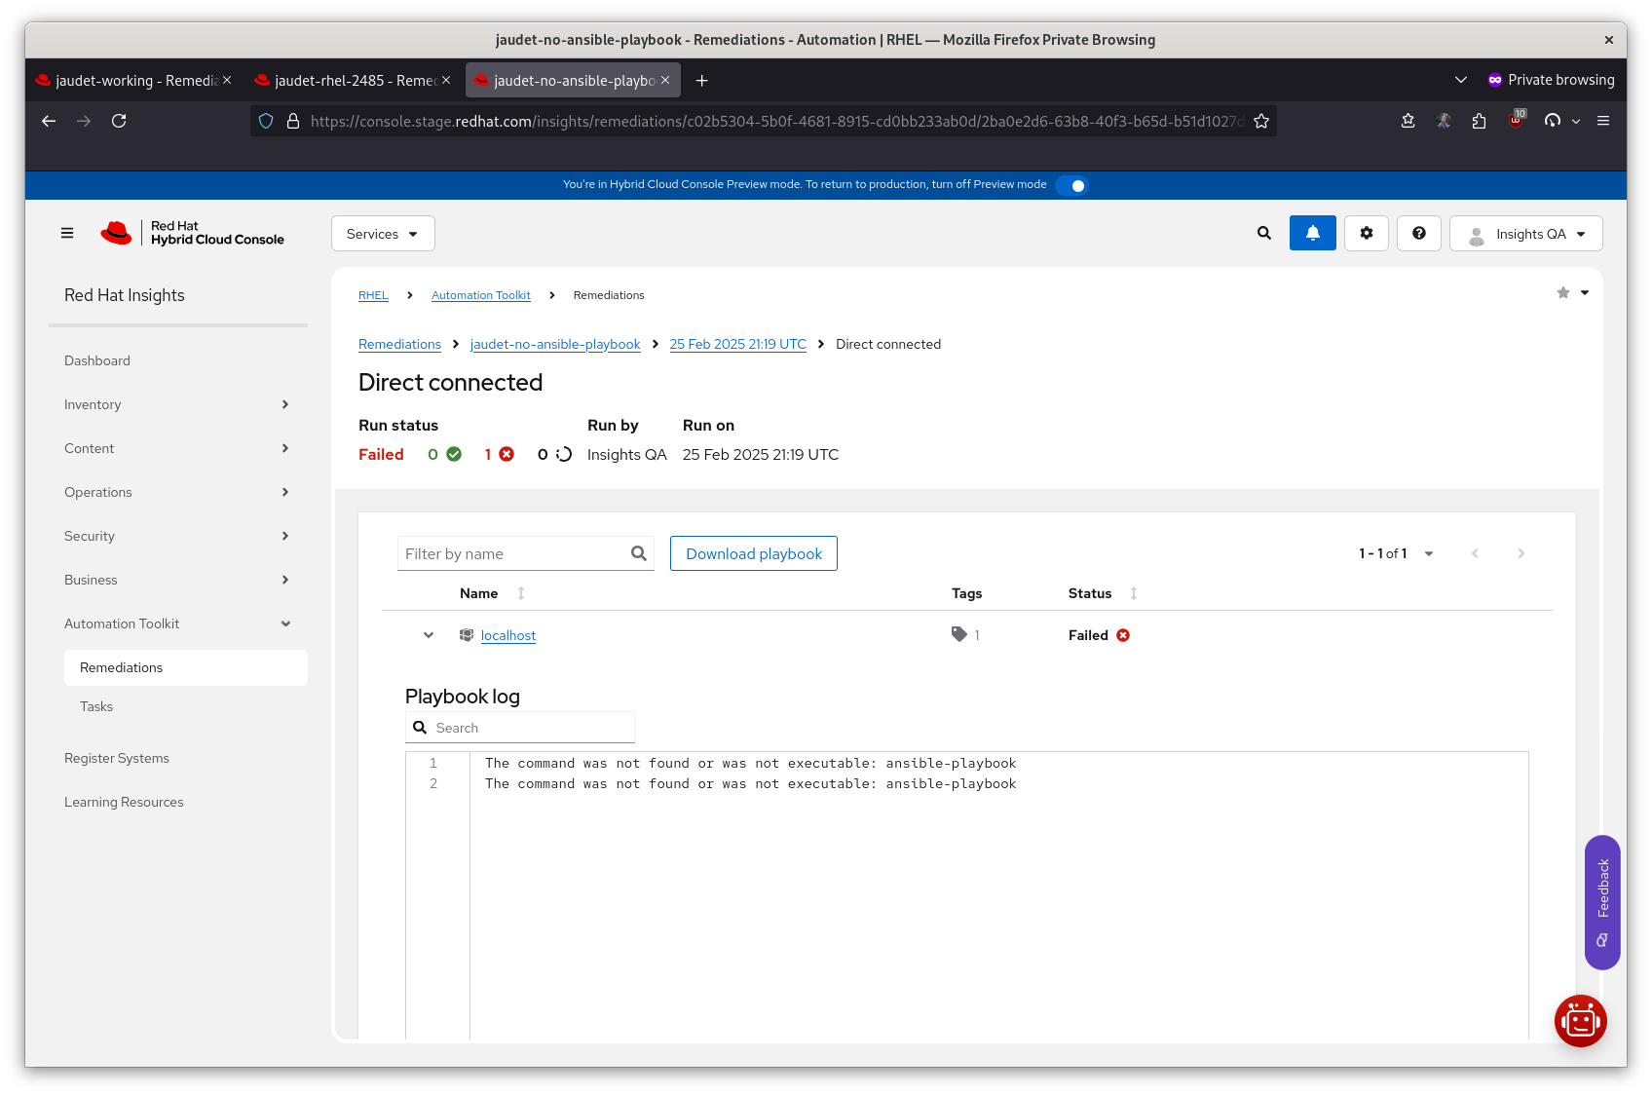Collapse the localhost row details

[429, 635]
